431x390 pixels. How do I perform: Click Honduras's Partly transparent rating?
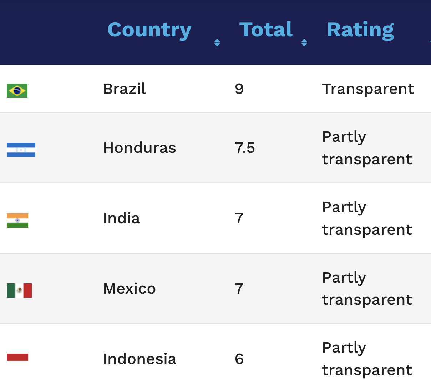click(367, 148)
